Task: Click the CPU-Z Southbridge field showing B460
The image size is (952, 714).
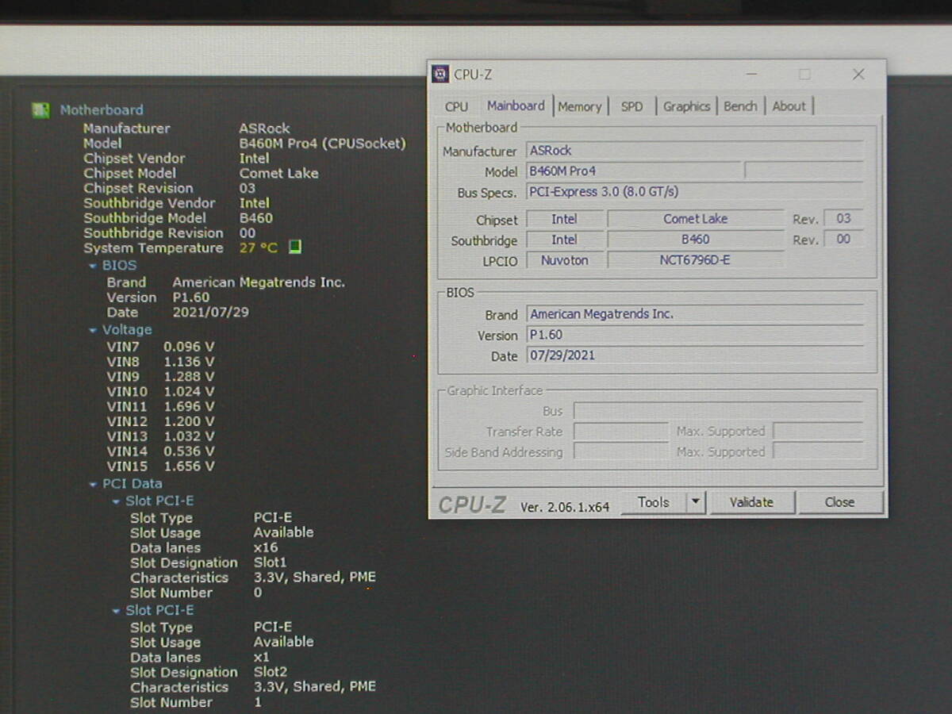Action: tap(696, 240)
